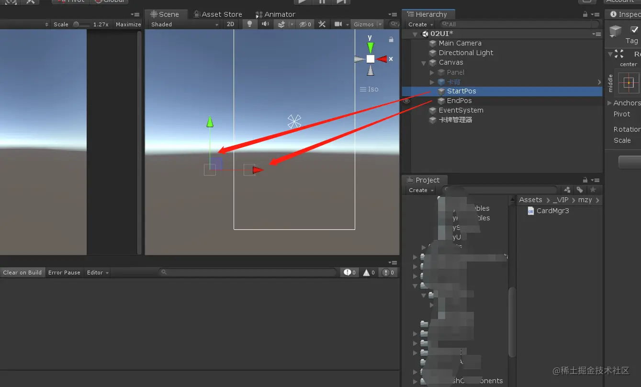Open the 02UI scene options menu
This screenshot has height=387, width=641.
point(596,34)
